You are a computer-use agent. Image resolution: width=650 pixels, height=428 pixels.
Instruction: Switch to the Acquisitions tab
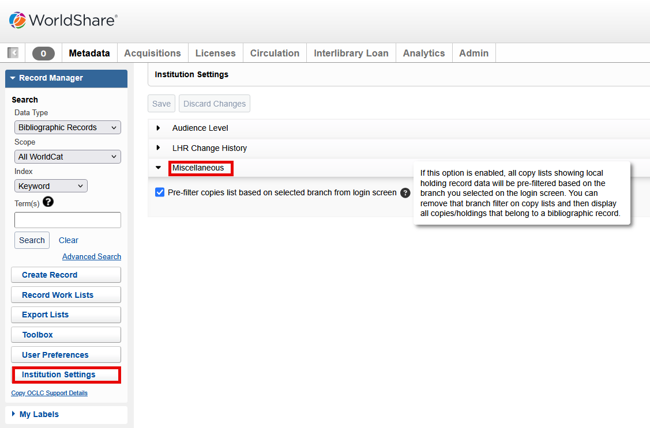[x=152, y=53]
